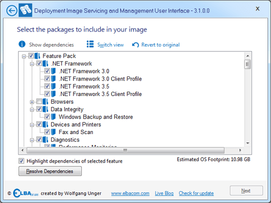271x203 pixels.
Task: Collapse the Feature Pack tree node
Action: pos(24,56)
